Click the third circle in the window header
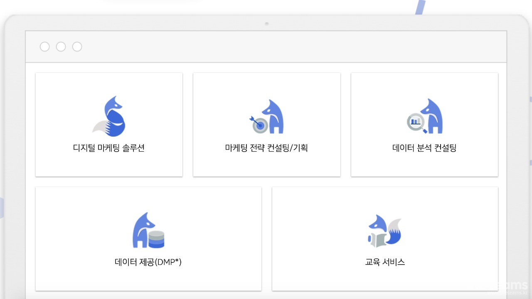Screen dimensions: 532x299 (77, 47)
